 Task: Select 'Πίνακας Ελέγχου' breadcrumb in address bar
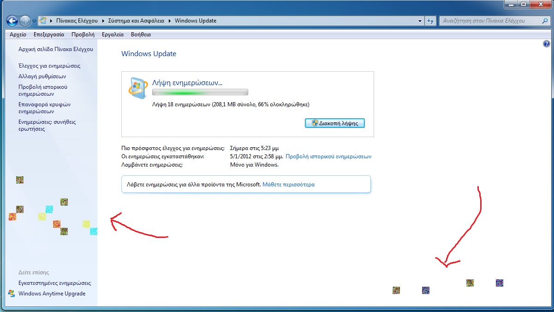coord(78,21)
